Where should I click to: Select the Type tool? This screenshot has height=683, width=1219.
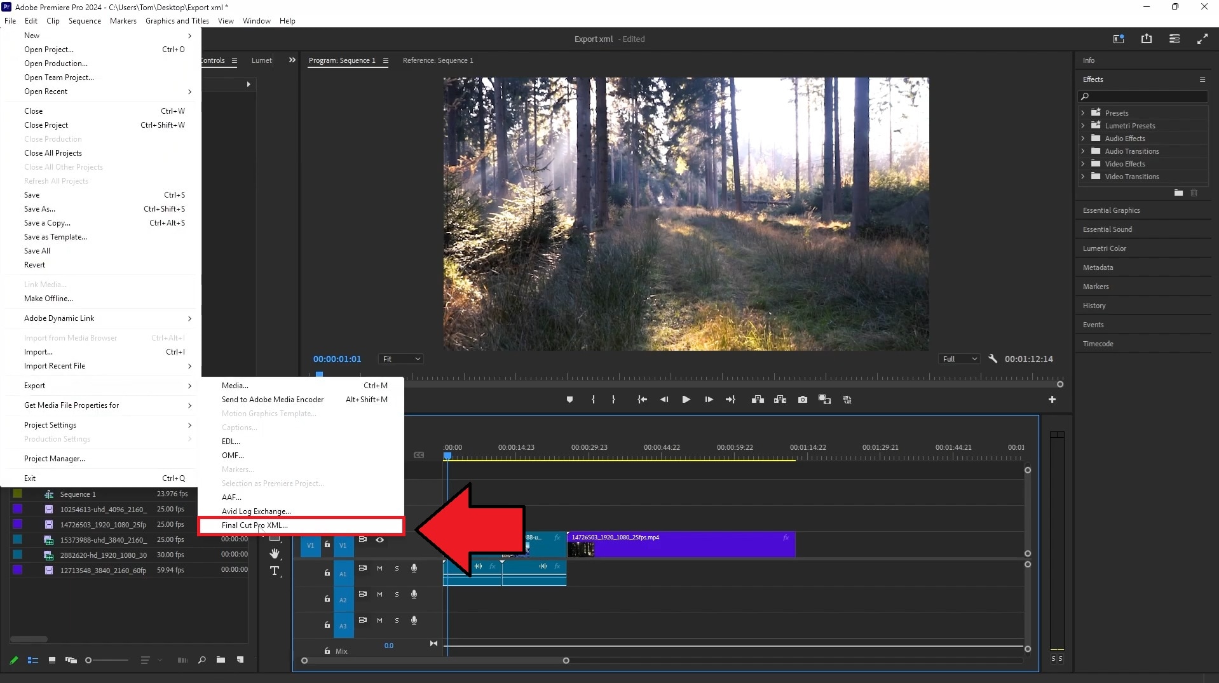click(x=275, y=571)
